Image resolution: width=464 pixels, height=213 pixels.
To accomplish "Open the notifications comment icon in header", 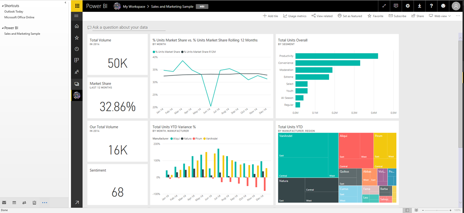I will (x=396, y=6).
